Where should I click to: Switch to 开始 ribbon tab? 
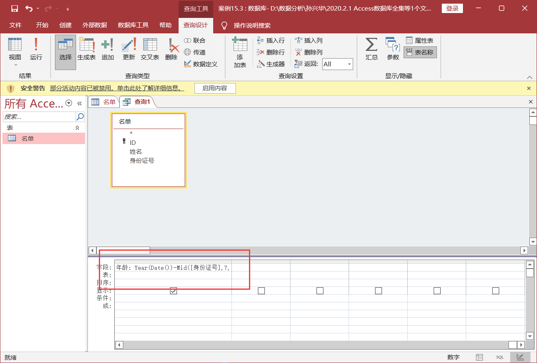pos(42,25)
